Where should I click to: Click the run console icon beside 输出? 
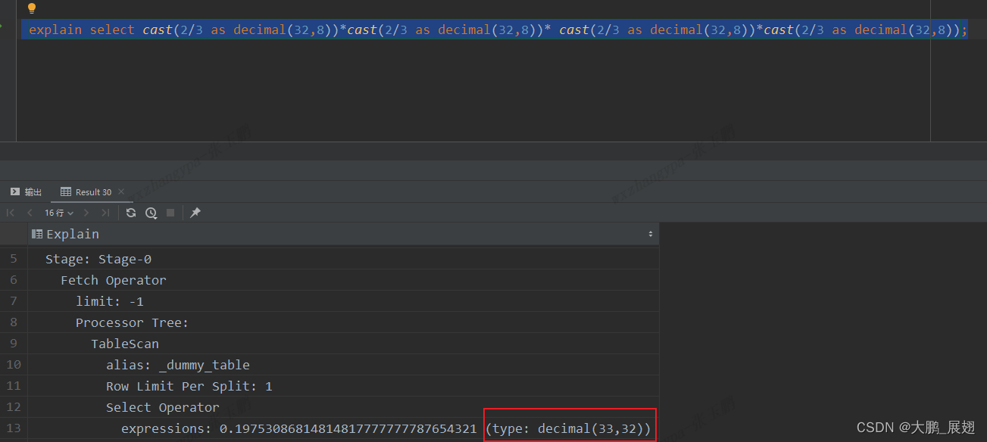[15, 191]
